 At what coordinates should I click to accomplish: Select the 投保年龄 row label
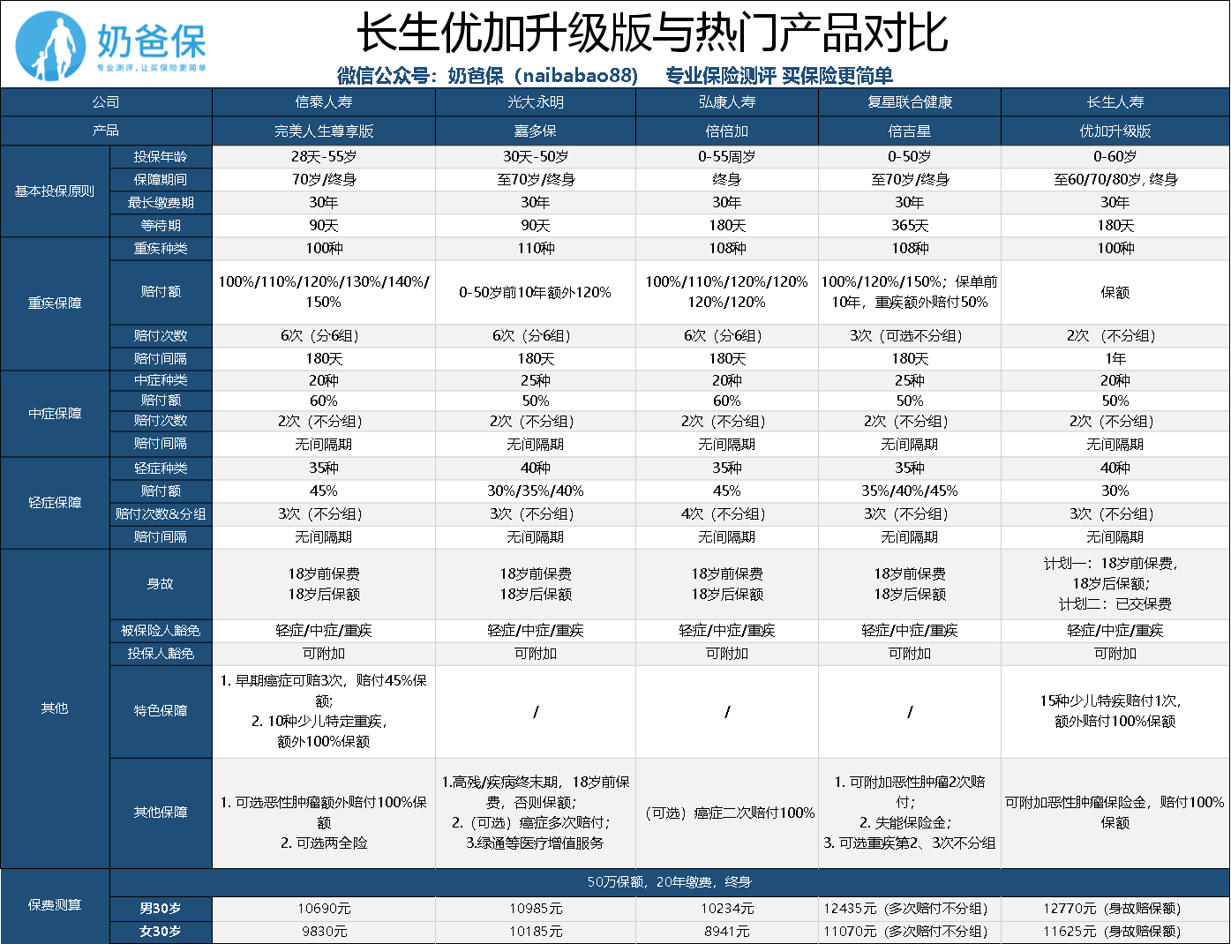pyautogui.click(x=161, y=156)
